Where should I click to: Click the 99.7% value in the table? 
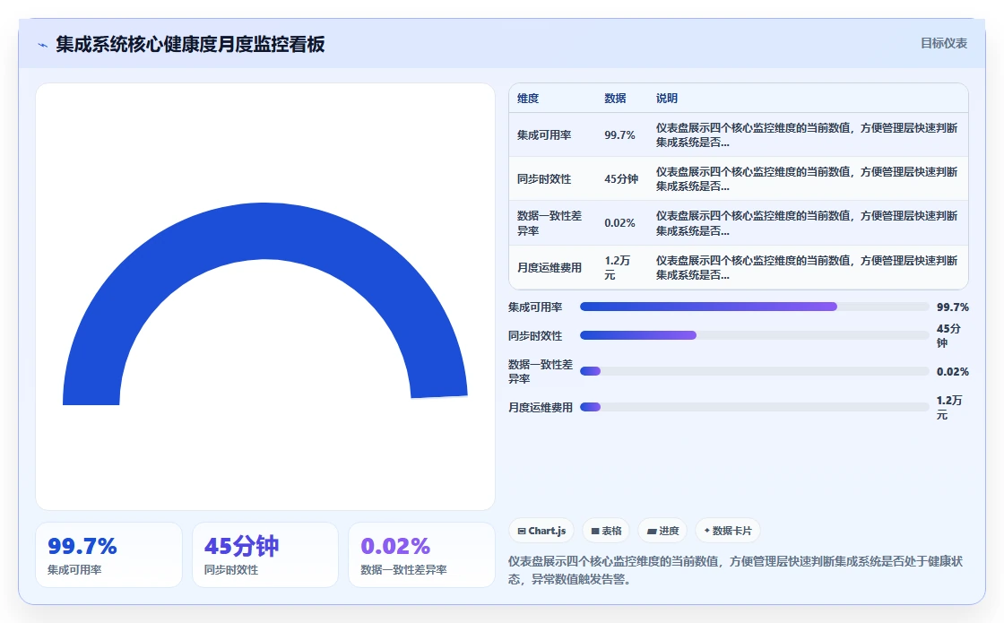pos(619,135)
